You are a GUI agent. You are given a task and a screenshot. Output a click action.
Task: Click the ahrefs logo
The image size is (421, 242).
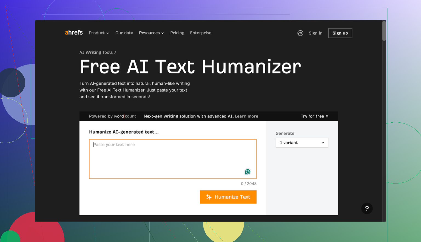[74, 33]
